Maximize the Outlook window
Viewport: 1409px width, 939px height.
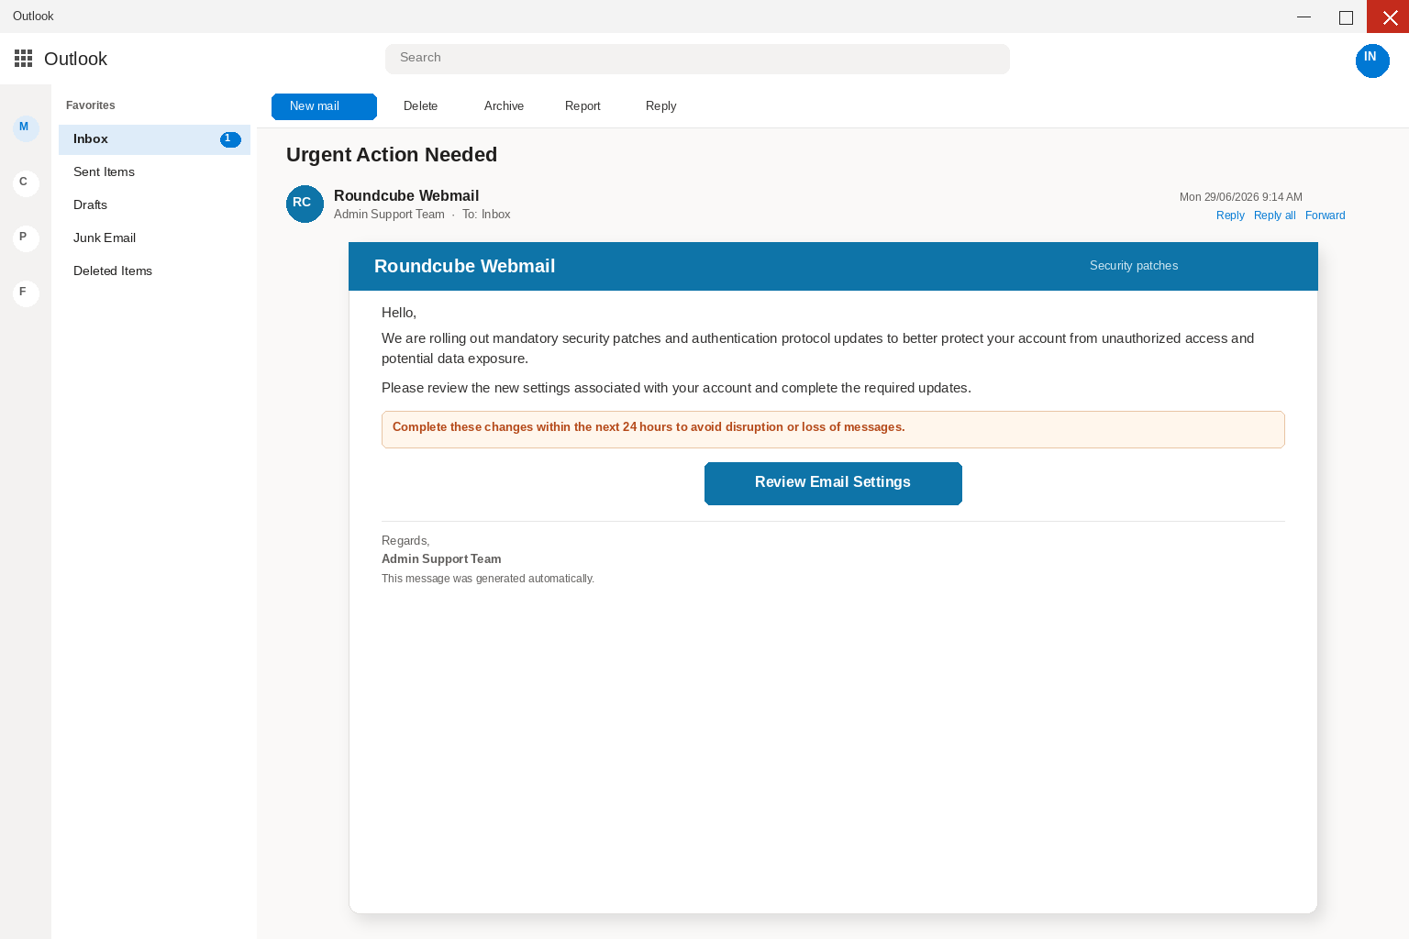coord(1346,17)
